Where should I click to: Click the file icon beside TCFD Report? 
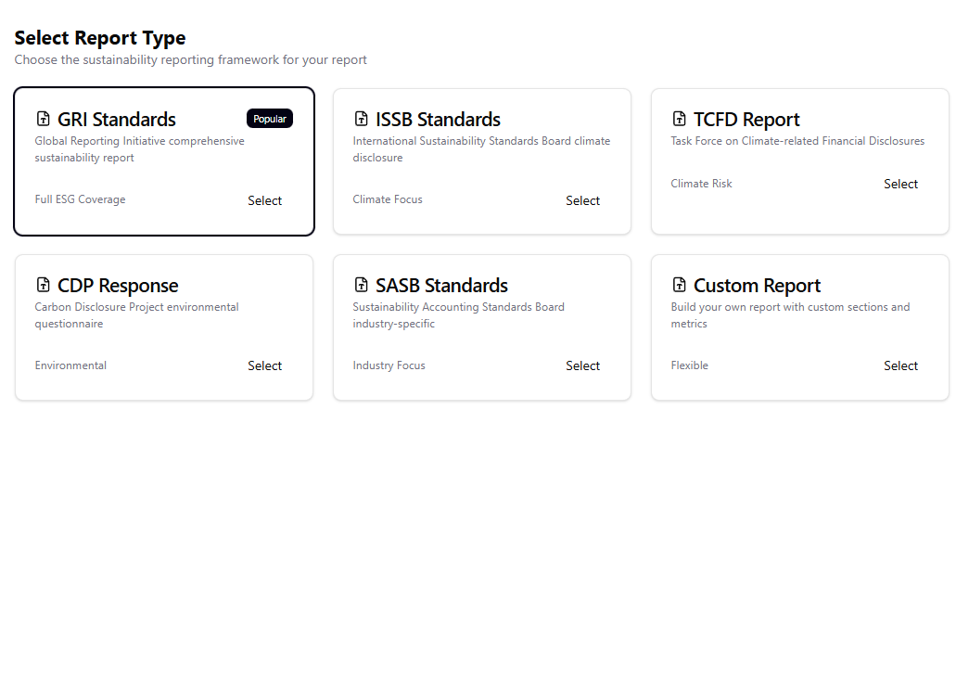pos(679,119)
